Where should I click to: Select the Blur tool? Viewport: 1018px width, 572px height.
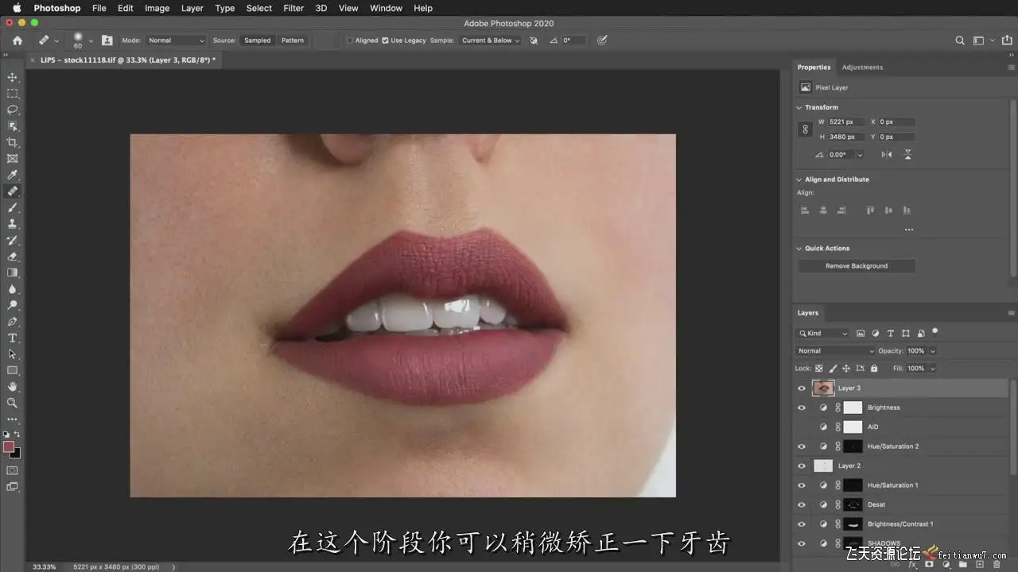tap(13, 289)
